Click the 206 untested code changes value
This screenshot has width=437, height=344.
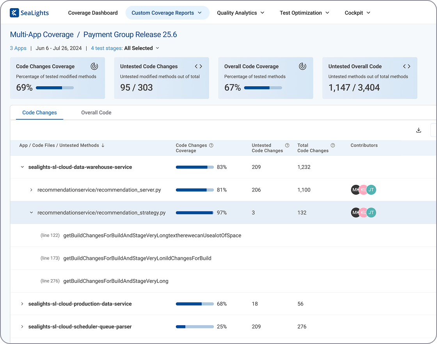tap(256, 190)
